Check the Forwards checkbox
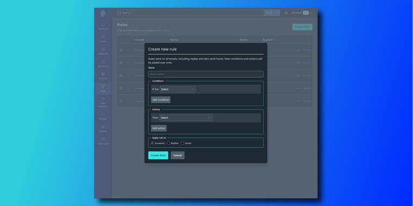The image size is (413, 206). tap(152, 143)
